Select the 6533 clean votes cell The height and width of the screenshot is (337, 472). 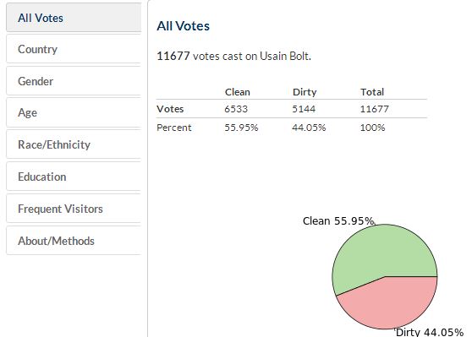236,109
